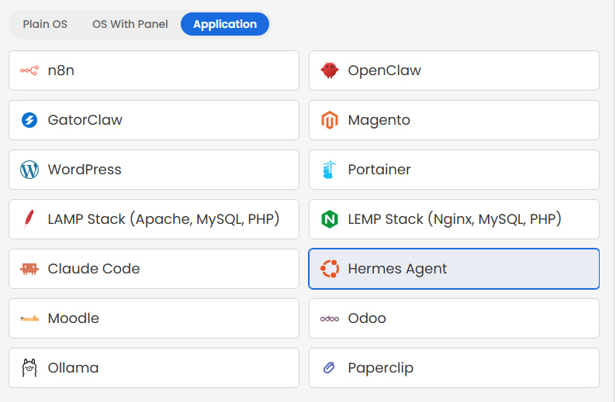The width and height of the screenshot is (616, 402).
Task: Click the Claude Code pixel icon
Action: (x=29, y=269)
